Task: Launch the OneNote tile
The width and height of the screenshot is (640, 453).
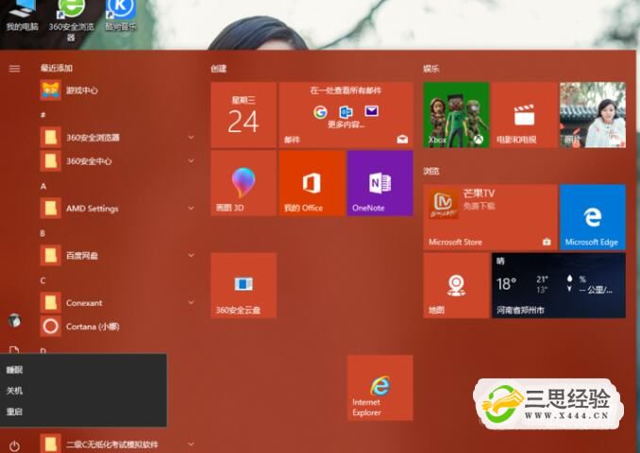Action: point(380,183)
